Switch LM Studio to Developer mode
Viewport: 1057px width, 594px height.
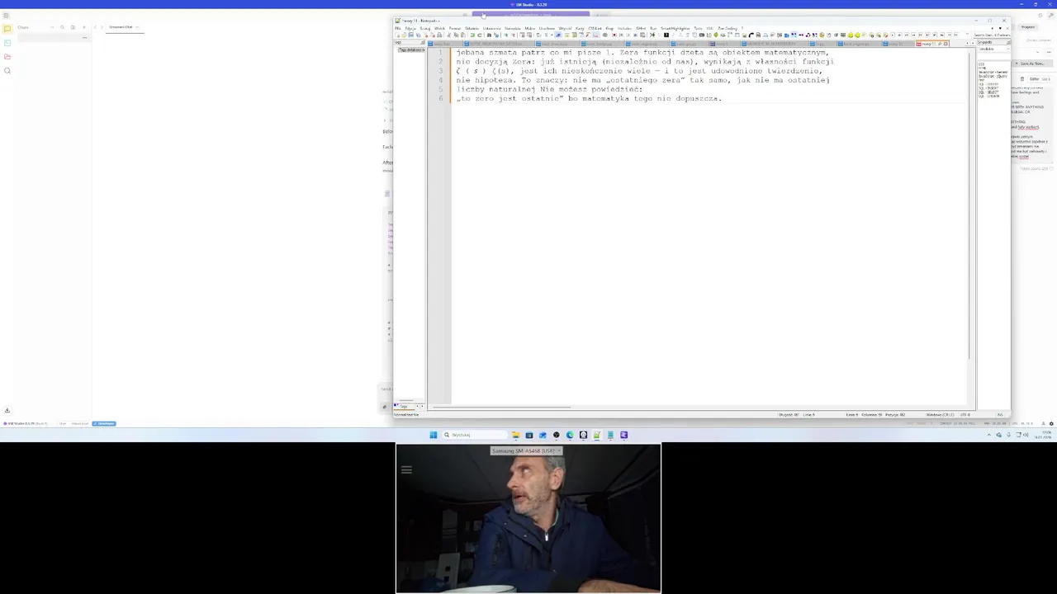(x=104, y=423)
